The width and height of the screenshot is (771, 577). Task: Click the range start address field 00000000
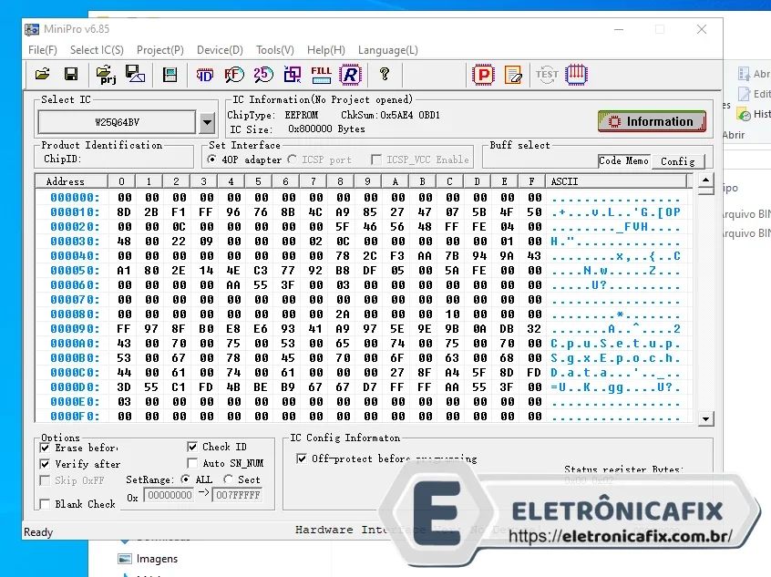pos(170,495)
